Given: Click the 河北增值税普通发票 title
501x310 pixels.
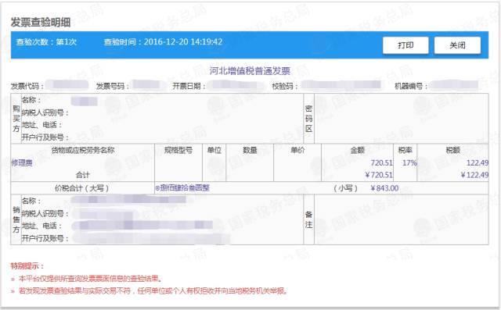Looking at the screenshot, I should [250, 71].
